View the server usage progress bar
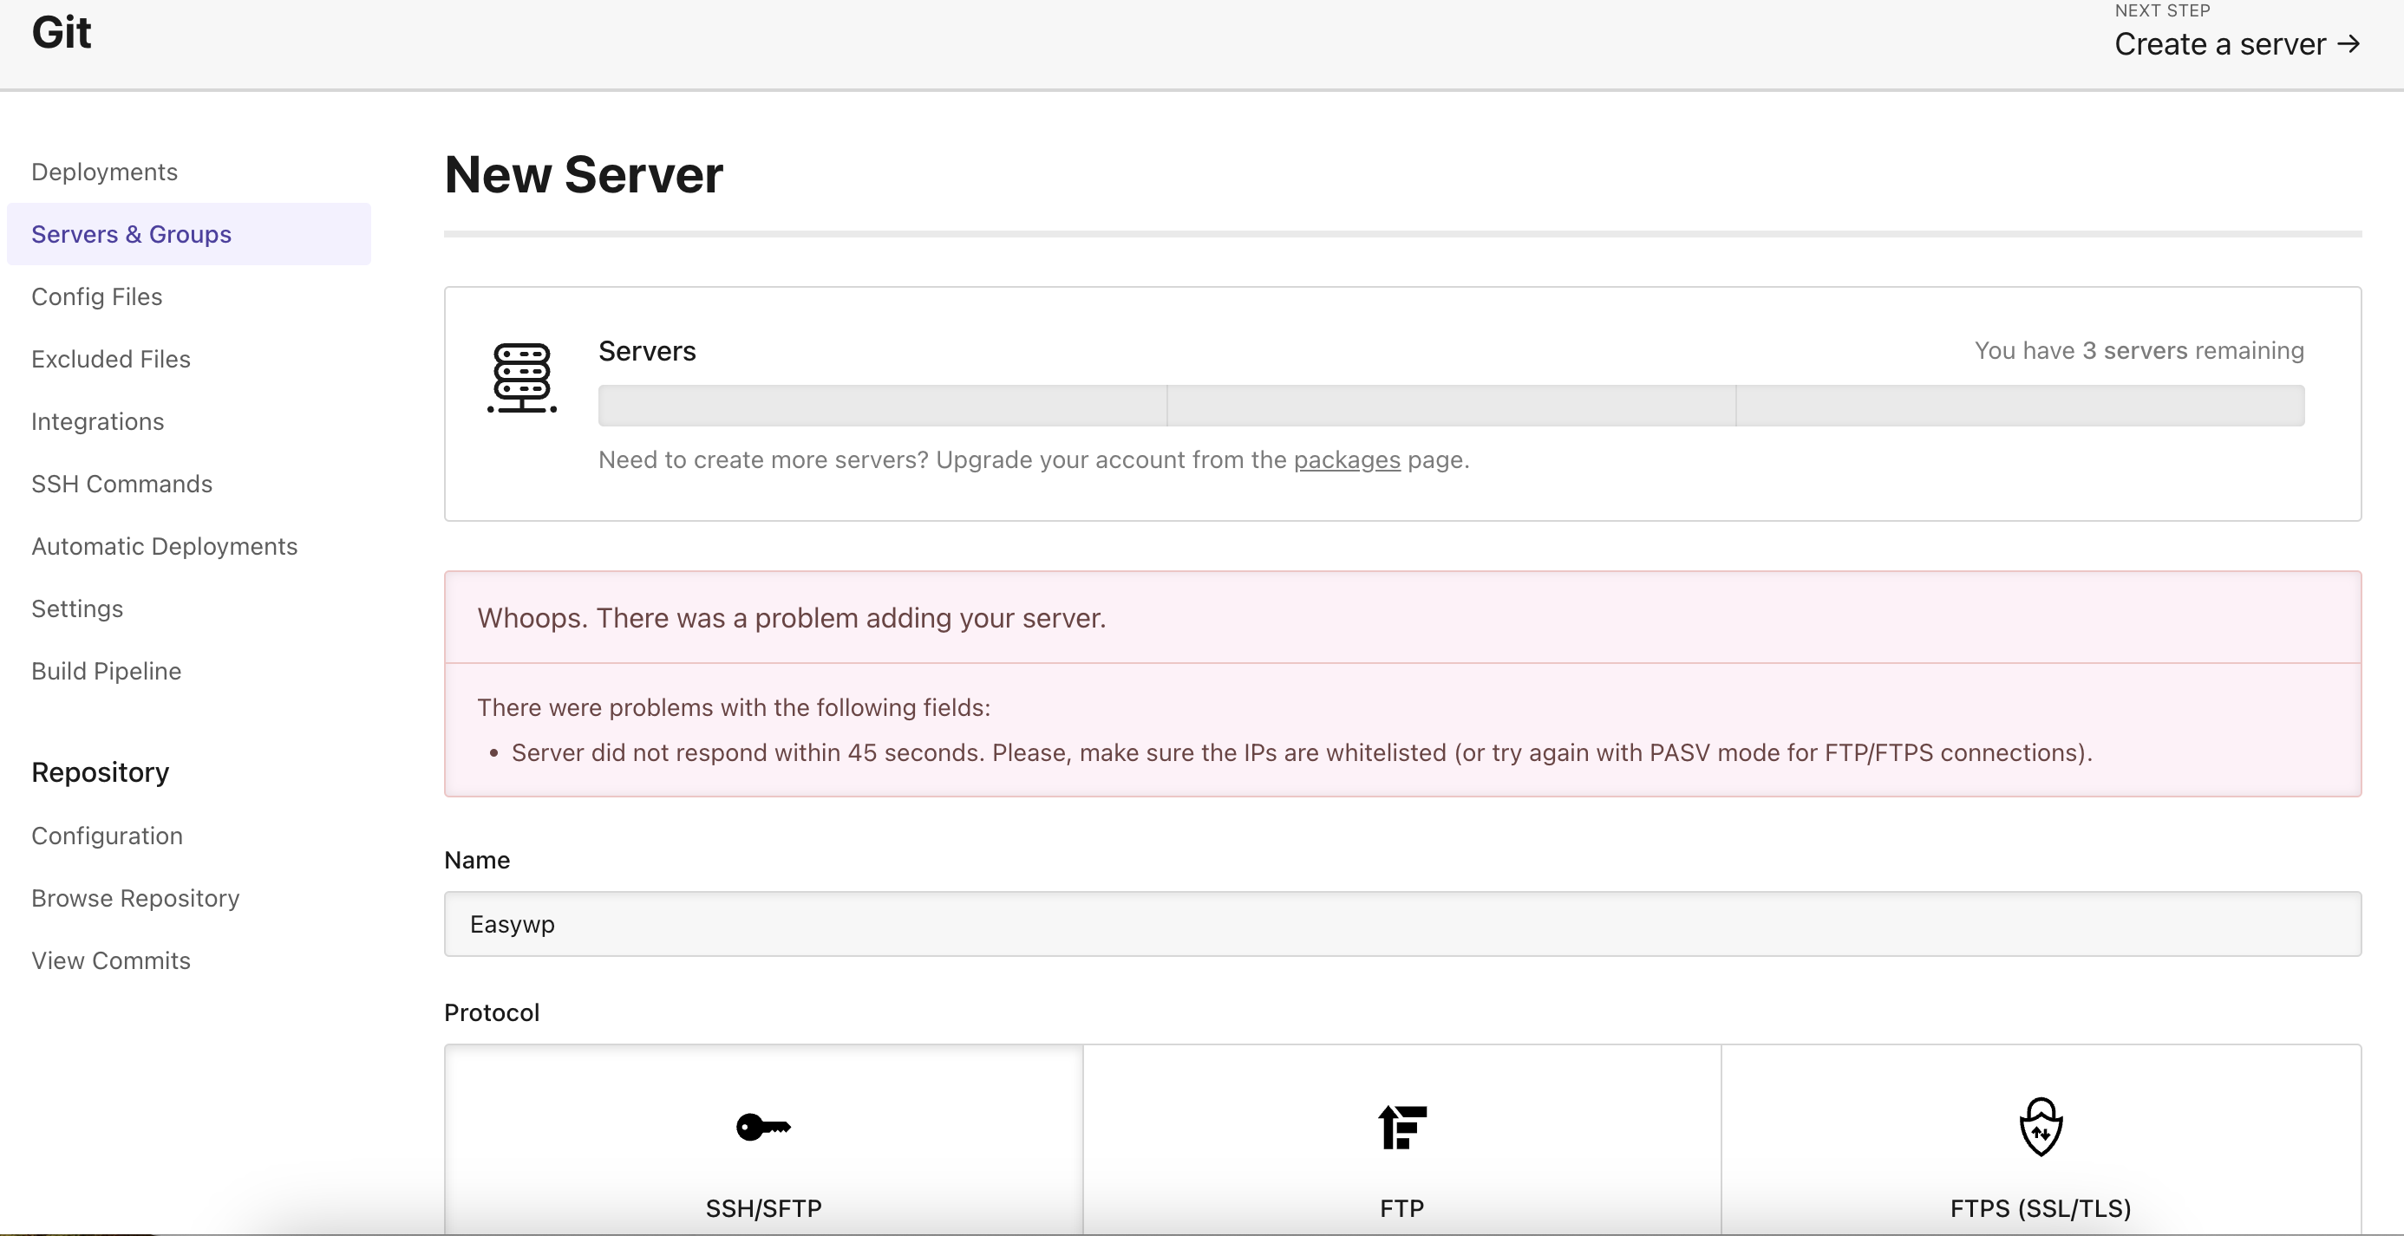 click(x=1451, y=405)
